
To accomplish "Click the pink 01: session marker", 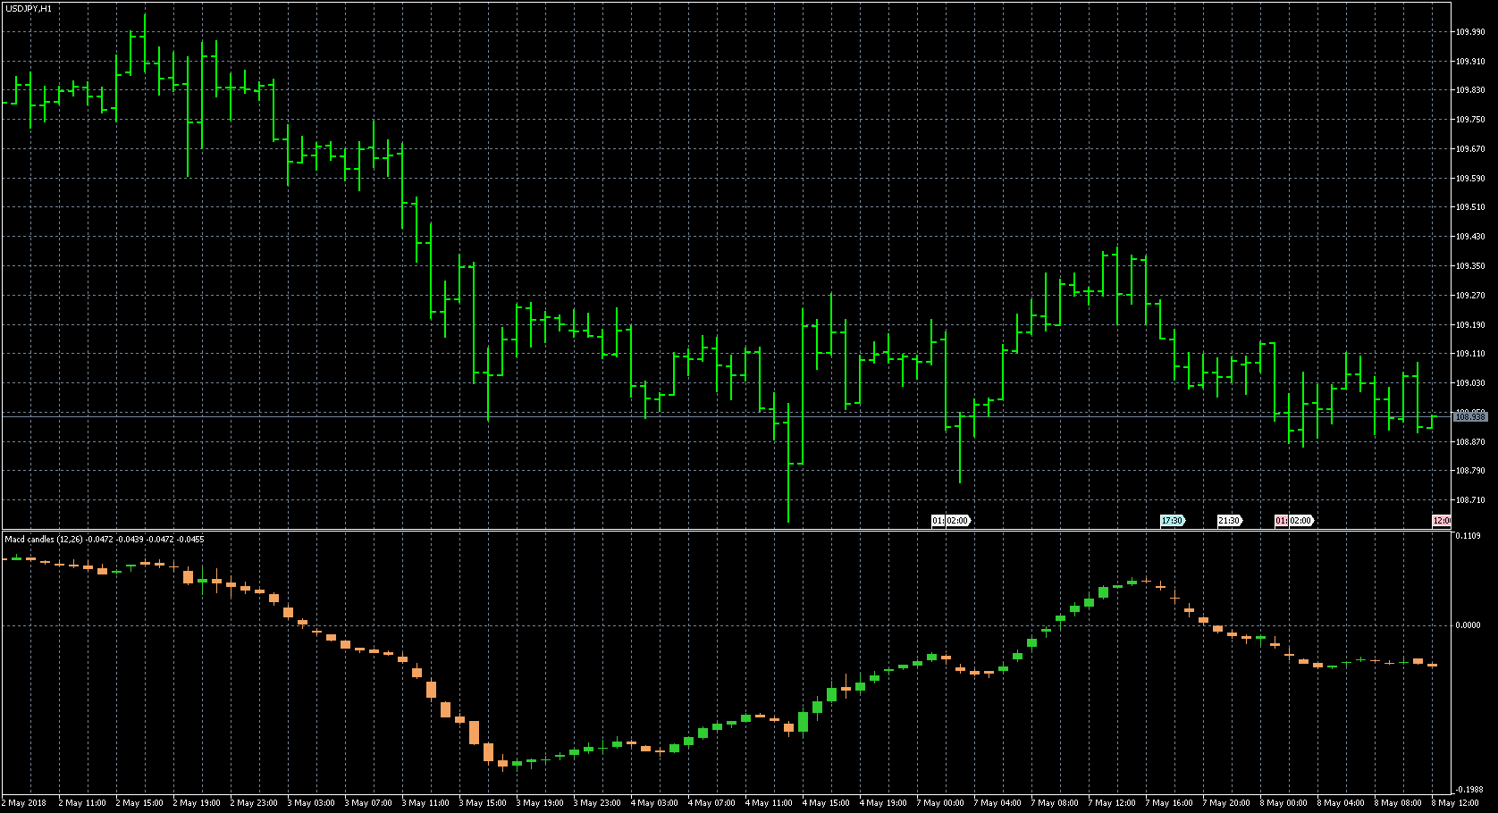I will click(1282, 520).
